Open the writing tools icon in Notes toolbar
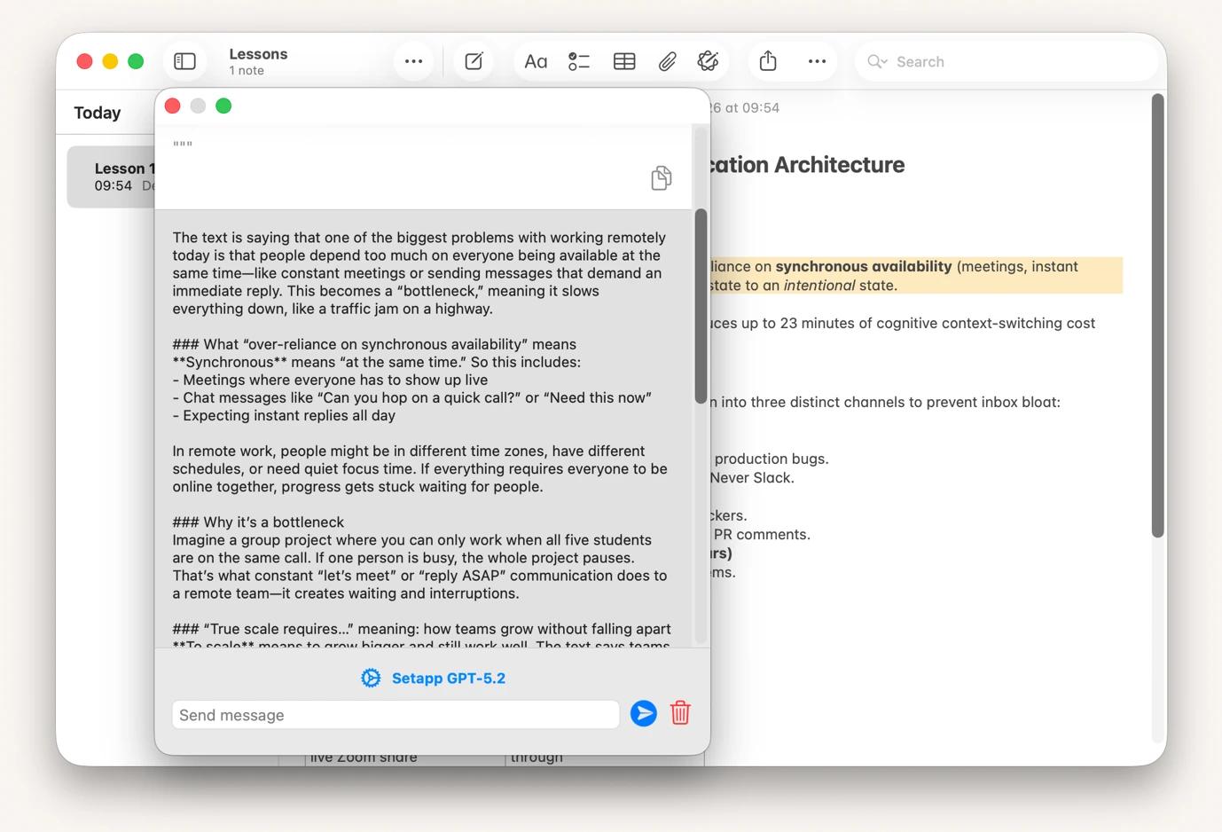This screenshot has width=1222, height=832. [x=708, y=61]
